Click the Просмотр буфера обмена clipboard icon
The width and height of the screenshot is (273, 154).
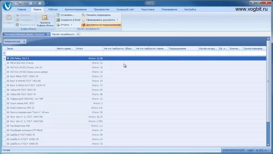[x=45, y=17]
